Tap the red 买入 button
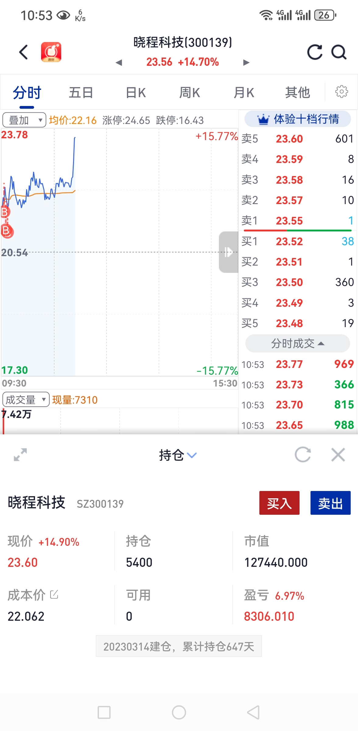Screen dimensions: 358x731 279,503
